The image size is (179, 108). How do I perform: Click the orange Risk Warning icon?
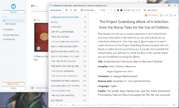[146, 15]
